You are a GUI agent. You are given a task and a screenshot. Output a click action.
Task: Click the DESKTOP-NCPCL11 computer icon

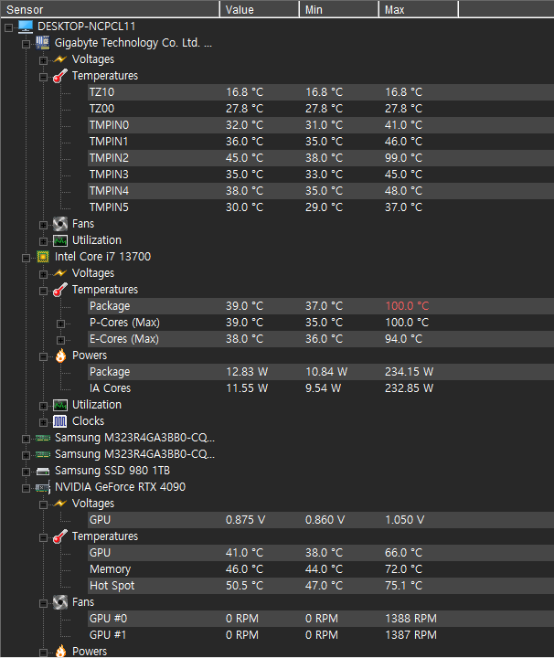(x=26, y=27)
